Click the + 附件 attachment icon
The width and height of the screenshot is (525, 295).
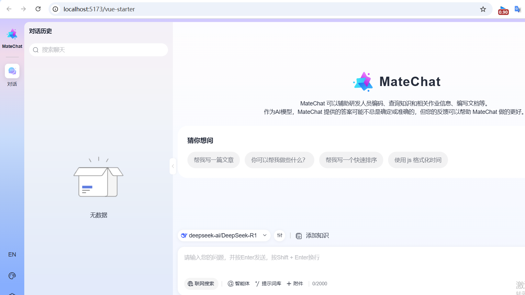tap(288, 283)
